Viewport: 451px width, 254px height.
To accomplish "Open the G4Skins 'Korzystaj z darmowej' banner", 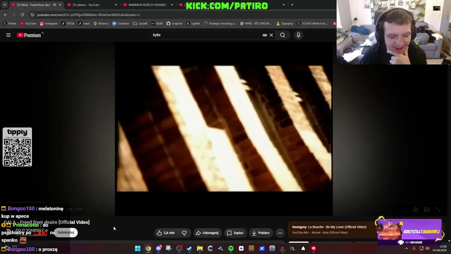I will [x=409, y=231].
